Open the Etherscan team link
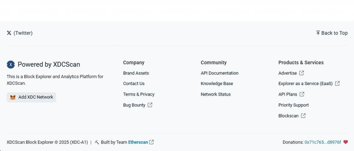The image size is (354, 151). [x=138, y=142]
